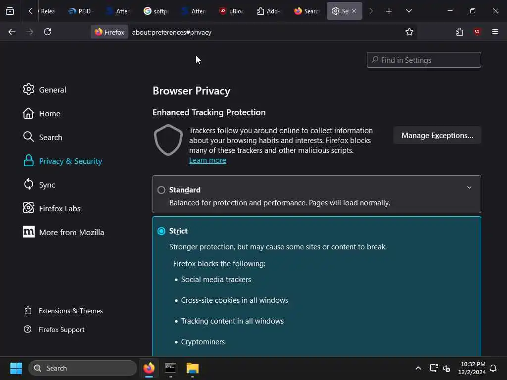Open the General settings category
Image resolution: width=507 pixels, height=380 pixels.
click(45, 90)
